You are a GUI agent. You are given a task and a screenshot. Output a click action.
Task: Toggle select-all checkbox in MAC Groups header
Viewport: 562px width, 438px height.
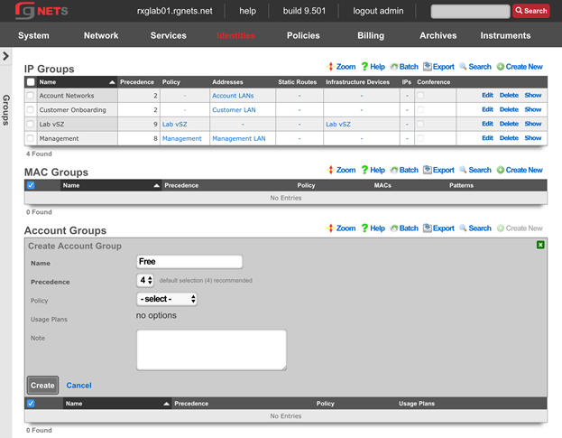point(31,185)
